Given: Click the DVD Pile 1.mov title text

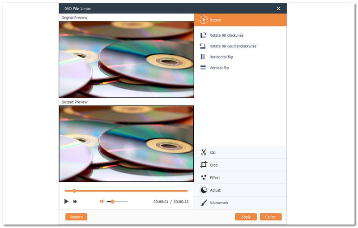Looking at the screenshot, I should (x=77, y=9).
